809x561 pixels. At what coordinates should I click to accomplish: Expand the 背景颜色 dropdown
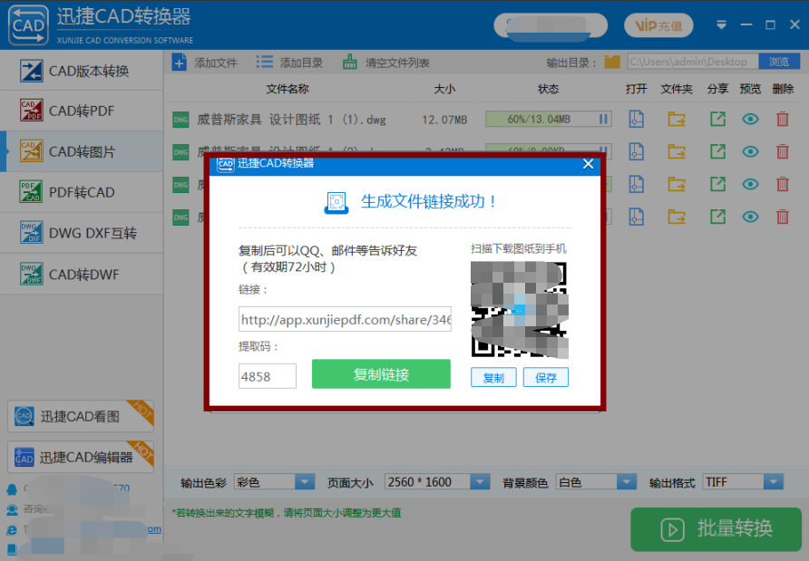[x=627, y=482]
